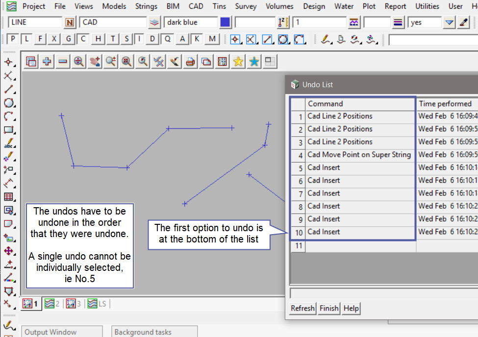Open the linestyle picker icon

click(x=354, y=23)
